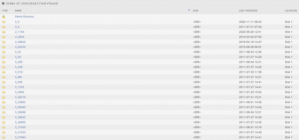Open the 5_449 directory link

(19, 67)
